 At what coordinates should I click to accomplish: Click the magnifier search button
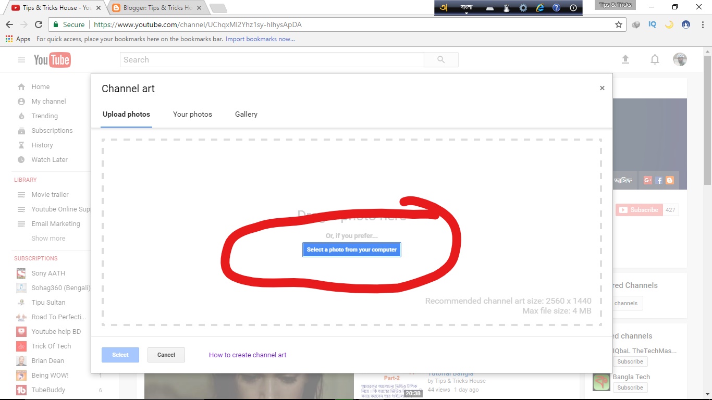[441, 60]
